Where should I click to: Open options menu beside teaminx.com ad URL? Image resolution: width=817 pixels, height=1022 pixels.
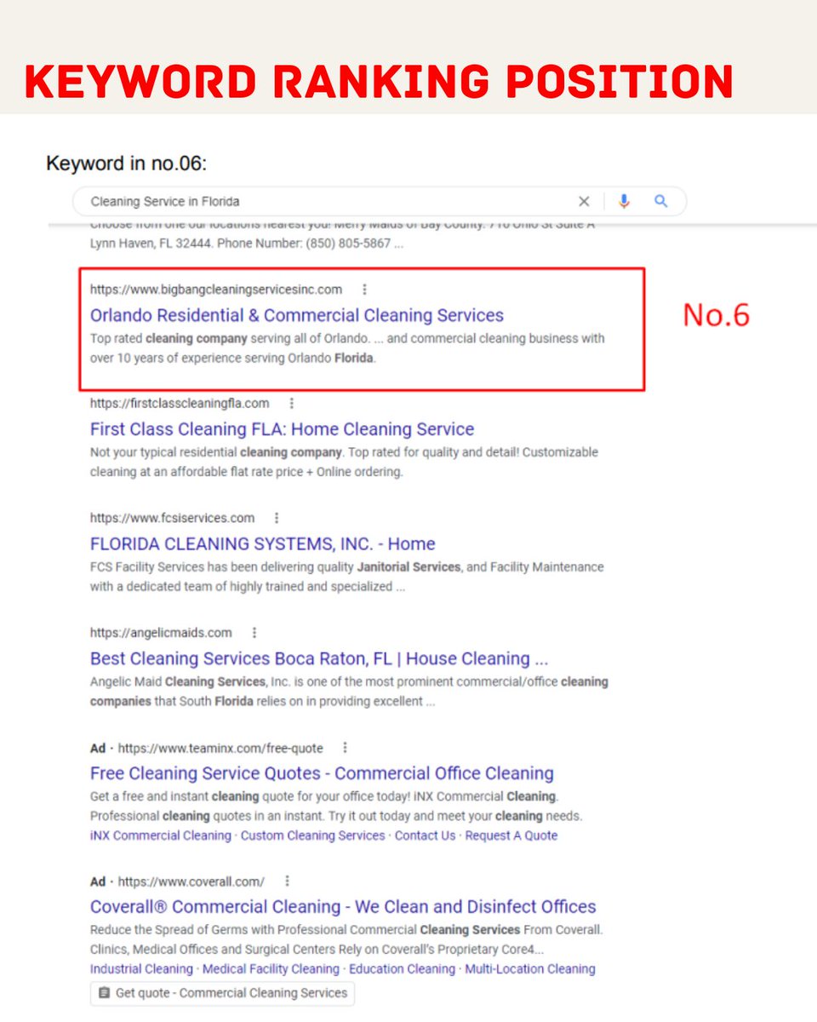[x=345, y=748]
